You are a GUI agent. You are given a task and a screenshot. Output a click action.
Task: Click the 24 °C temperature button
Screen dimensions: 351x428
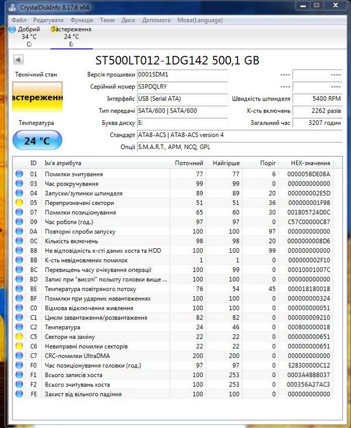[x=37, y=141]
